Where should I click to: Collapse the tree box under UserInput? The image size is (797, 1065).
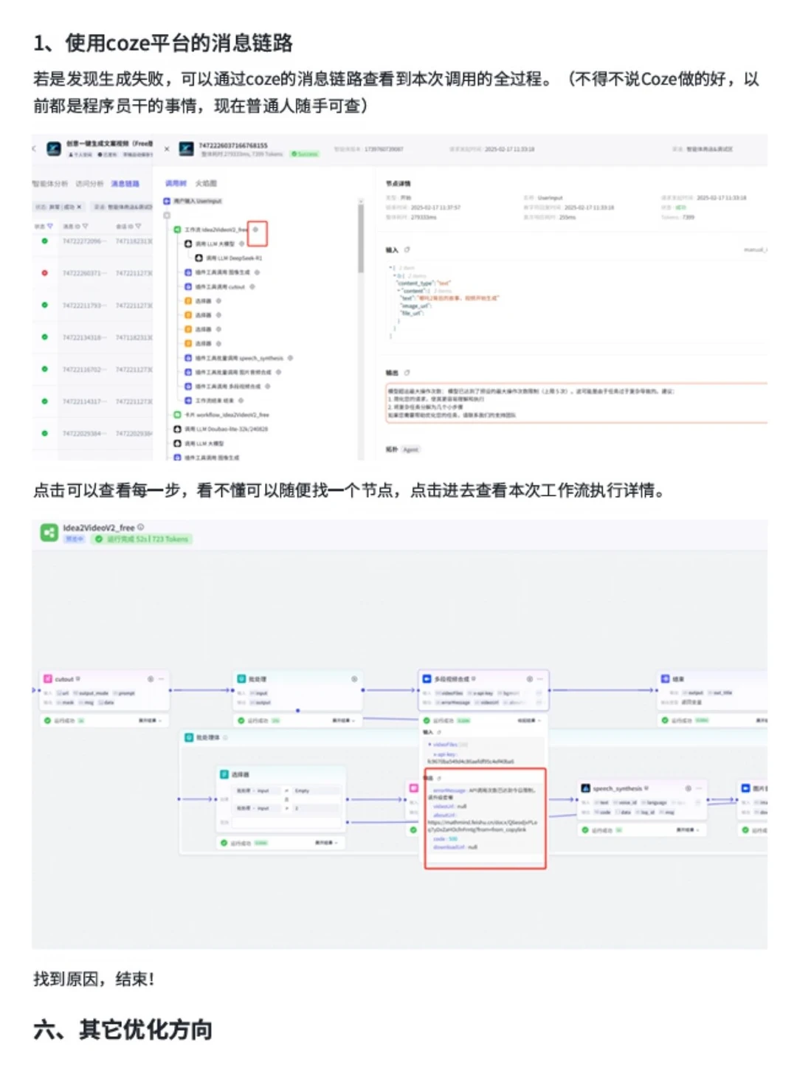coord(167,216)
